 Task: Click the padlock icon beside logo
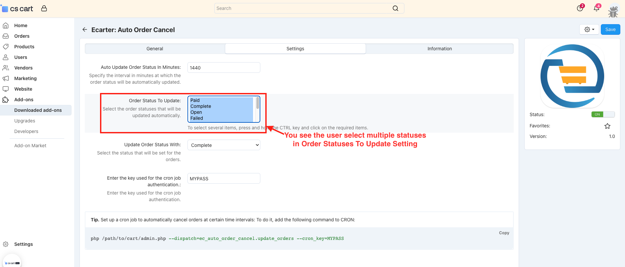pyautogui.click(x=44, y=8)
